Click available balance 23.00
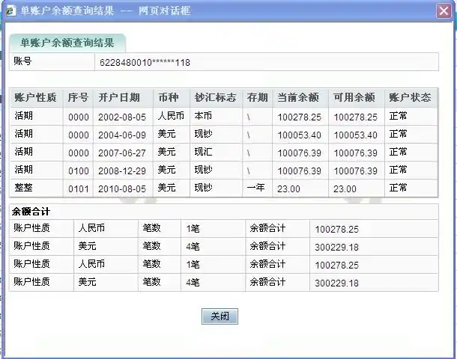Viewport: 457px width, 359px height. pyautogui.click(x=345, y=189)
